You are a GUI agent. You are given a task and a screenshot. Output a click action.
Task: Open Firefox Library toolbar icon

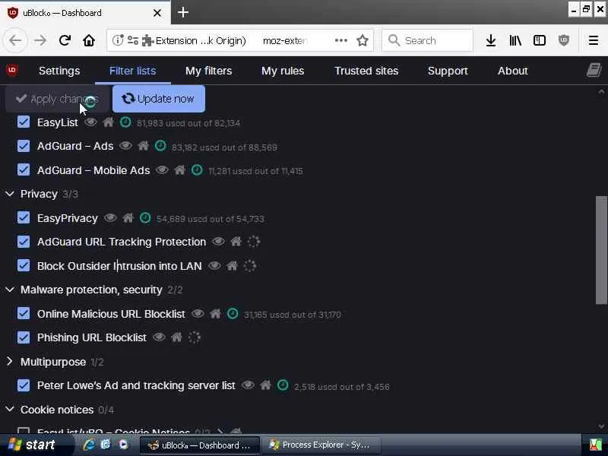tap(515, 40)
